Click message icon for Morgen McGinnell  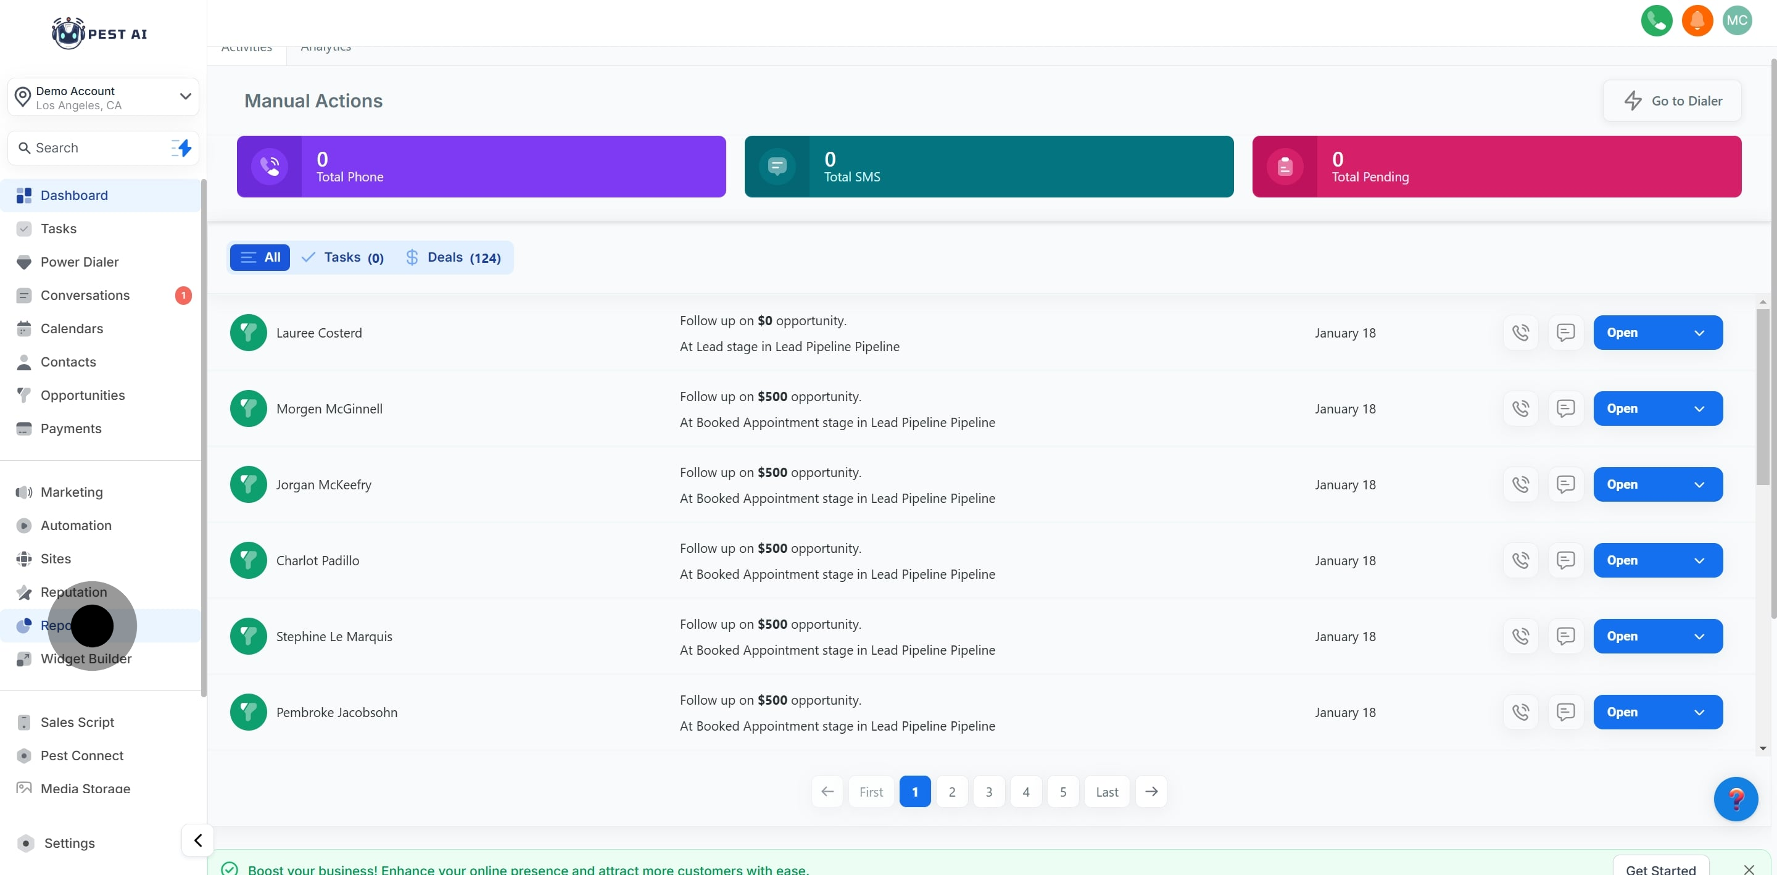[x=1565, y=408]
